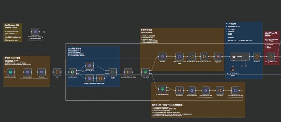Open the Get Post HTTP node

pos(42,72)
